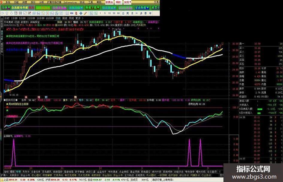Screen dimensions: 283x182
Task: Set period to 15 minutes in toolbar
Action: (109, 13)
